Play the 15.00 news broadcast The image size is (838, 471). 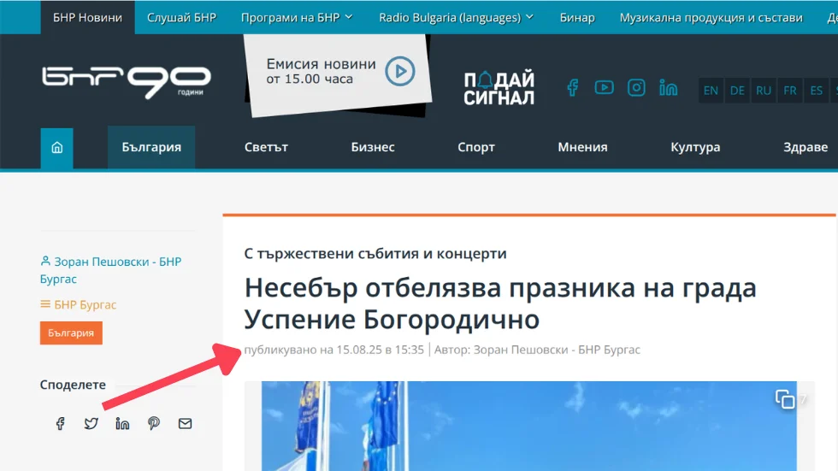tap(400, 71)
